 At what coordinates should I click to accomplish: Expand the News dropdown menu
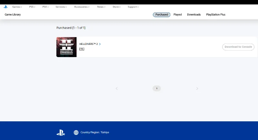101,7
